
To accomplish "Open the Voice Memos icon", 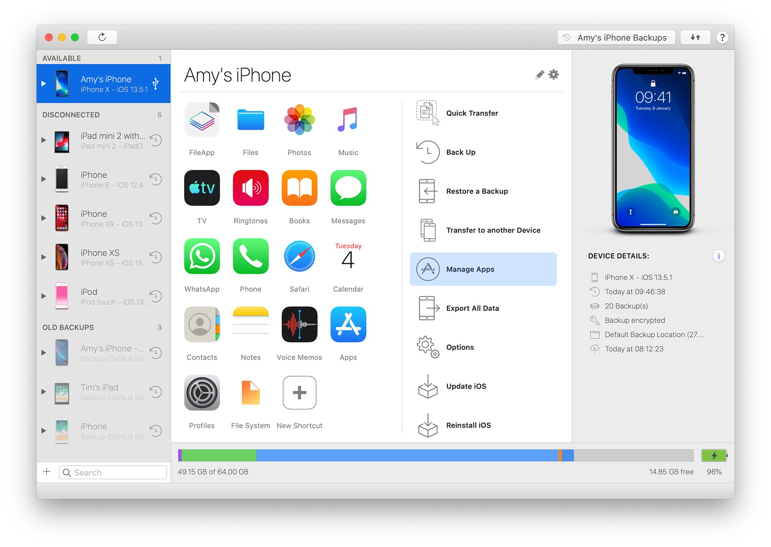I will tap(299, 324).
